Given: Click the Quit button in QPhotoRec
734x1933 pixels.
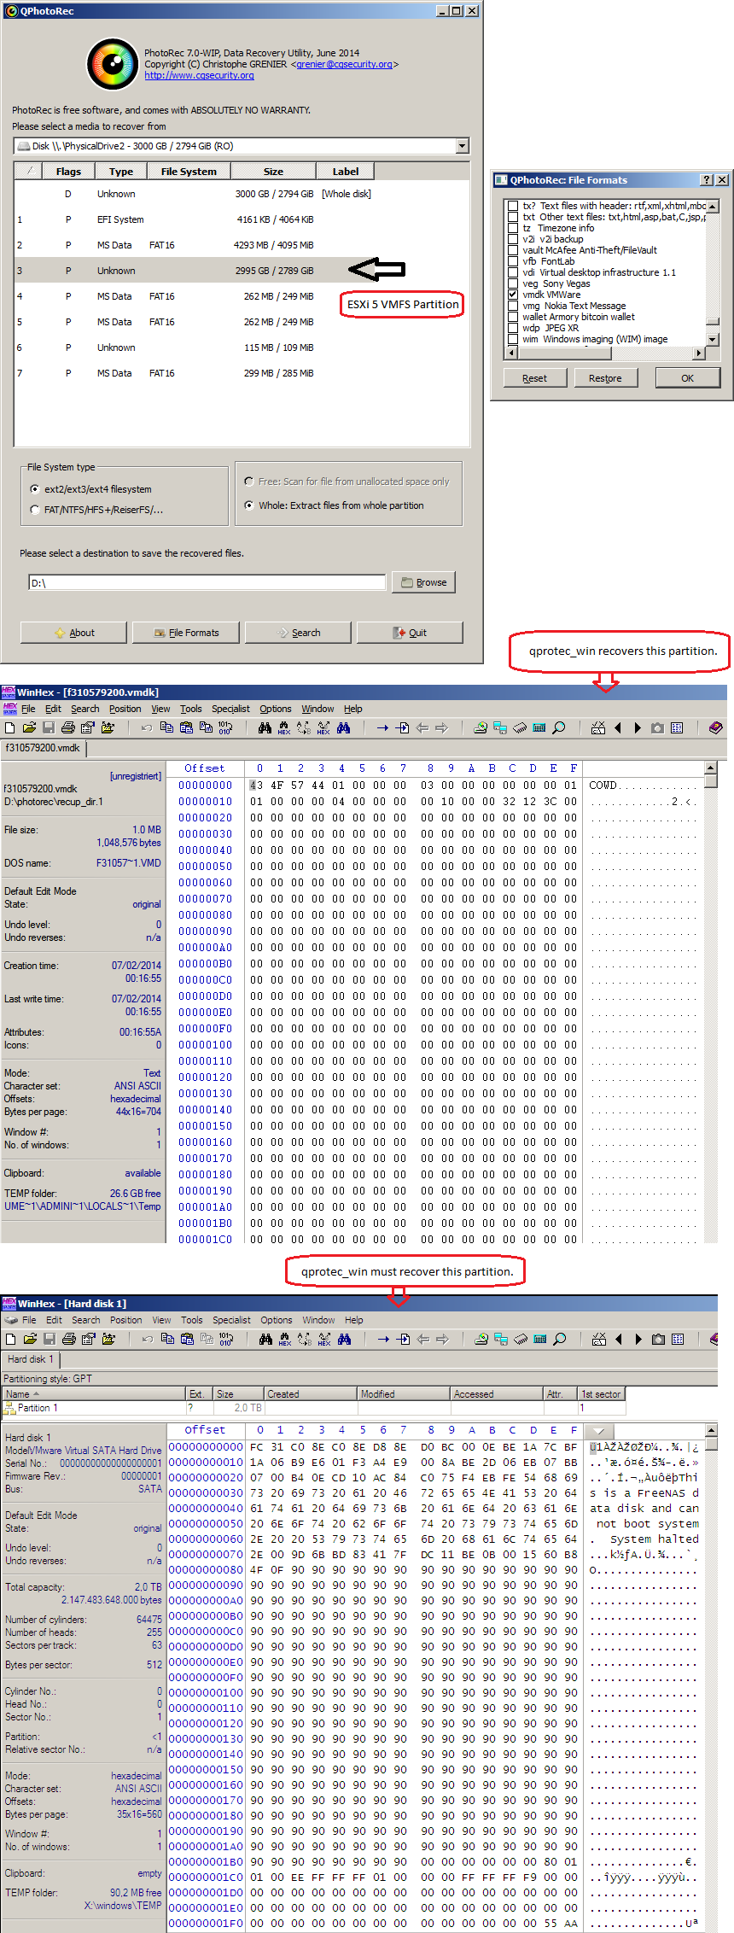Looking at the screenshot, I should tap(410, 633).
